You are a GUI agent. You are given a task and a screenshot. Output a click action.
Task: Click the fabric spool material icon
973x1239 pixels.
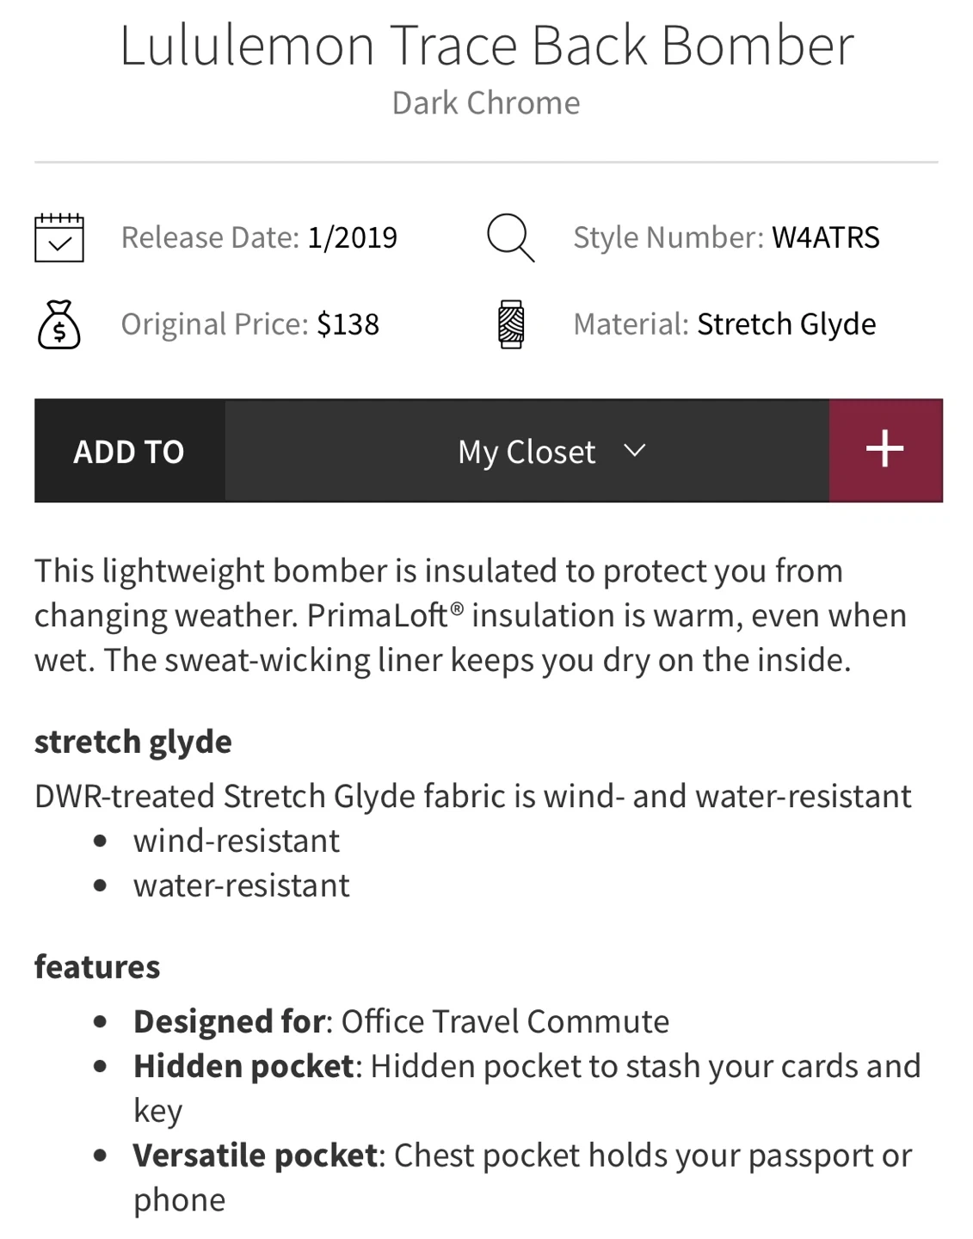point(511,324)
